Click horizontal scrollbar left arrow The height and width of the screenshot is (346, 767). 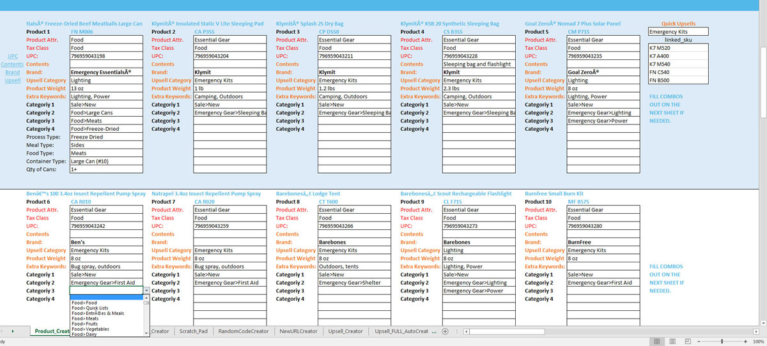(467, 331)
